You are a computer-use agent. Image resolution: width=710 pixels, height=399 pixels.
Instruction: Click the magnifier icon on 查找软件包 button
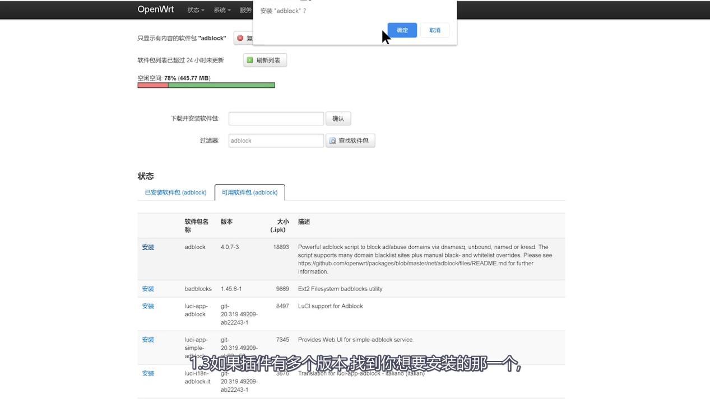click(332, 140)
